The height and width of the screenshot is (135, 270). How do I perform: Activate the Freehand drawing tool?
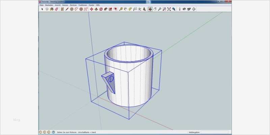click(x=86, y=9)
